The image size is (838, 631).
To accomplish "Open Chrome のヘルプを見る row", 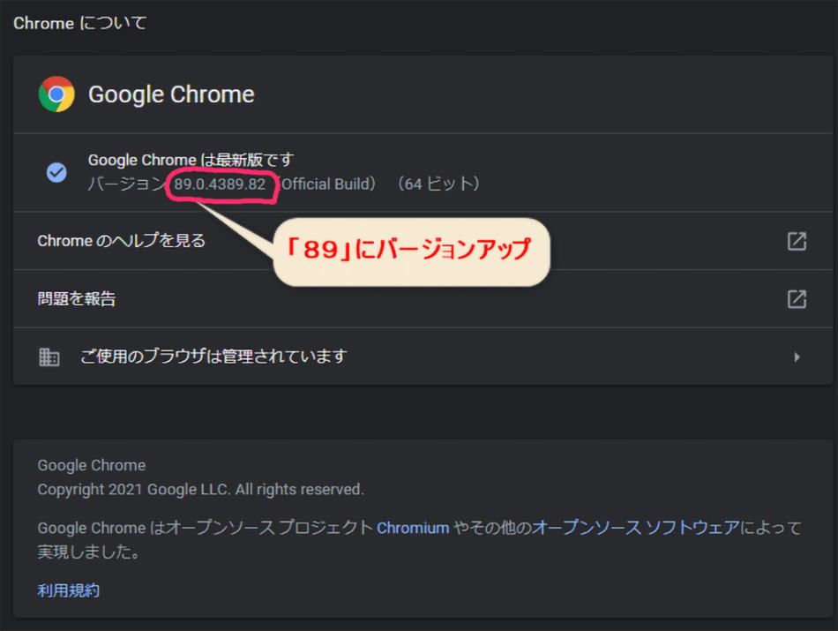I will 423,241.
